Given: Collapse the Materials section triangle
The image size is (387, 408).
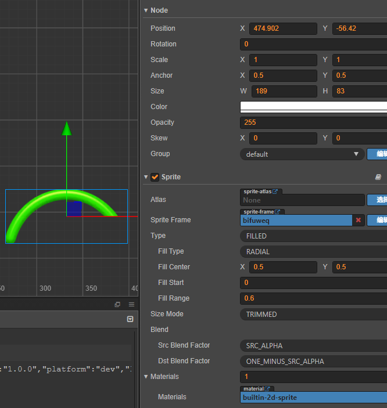Looking at the screenshot, I should (x=146, y=377).
